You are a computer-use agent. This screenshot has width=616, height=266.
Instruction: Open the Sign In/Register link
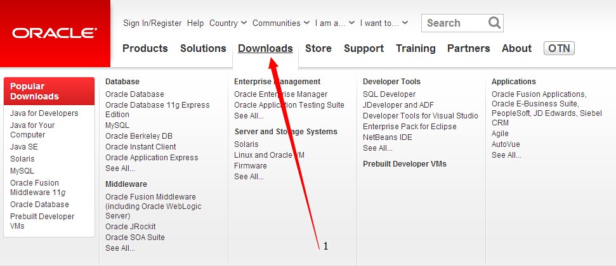click(x=152, y=23)
